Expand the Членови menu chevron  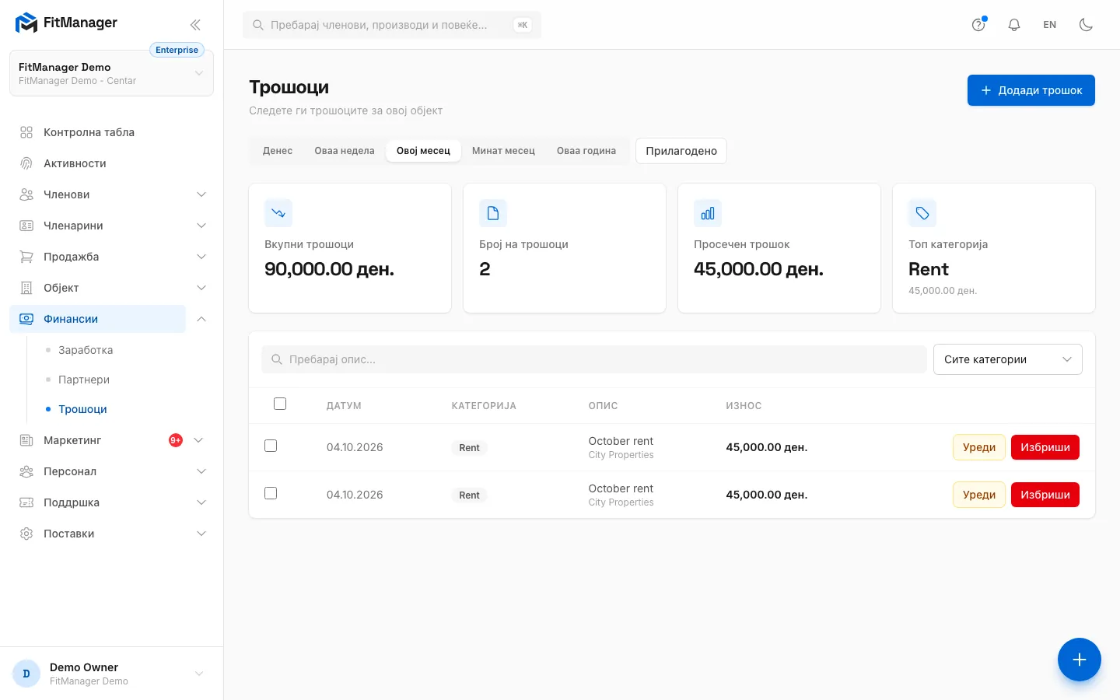tap(201, 194)
